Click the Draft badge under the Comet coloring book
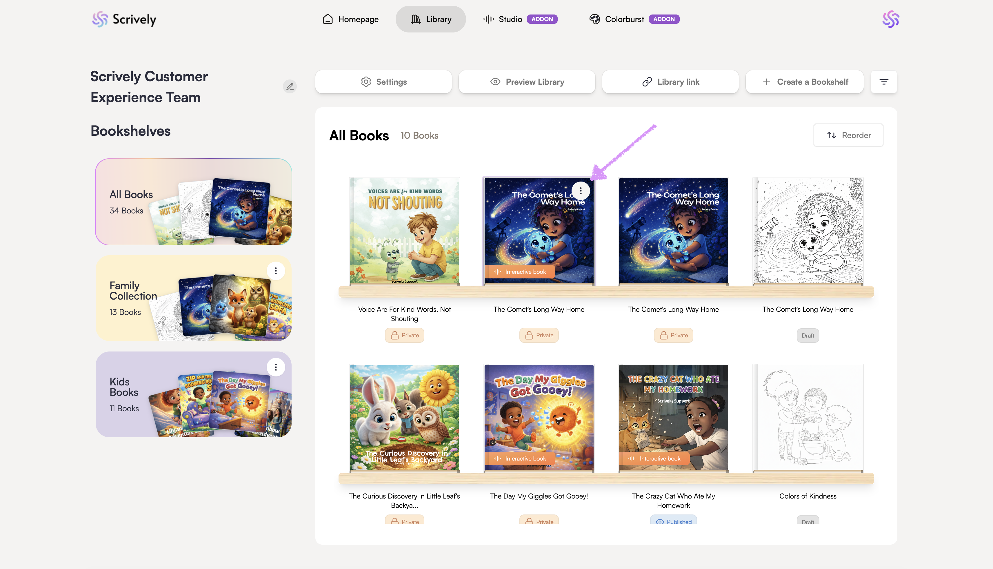The width and height of the screenshot is (993, 569). tap(808, 336)
